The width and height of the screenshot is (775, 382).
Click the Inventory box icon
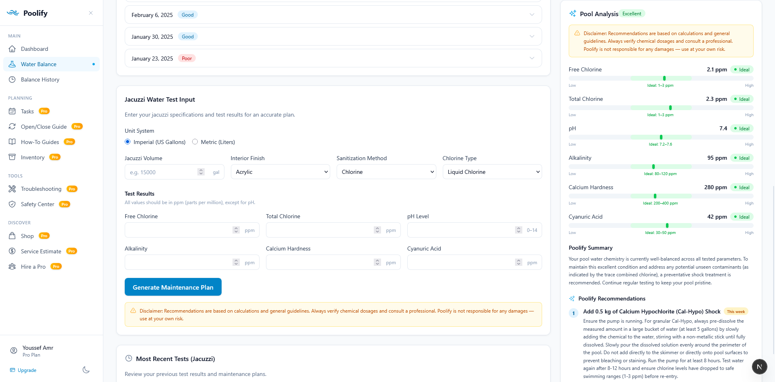click(x=12, y=157)
